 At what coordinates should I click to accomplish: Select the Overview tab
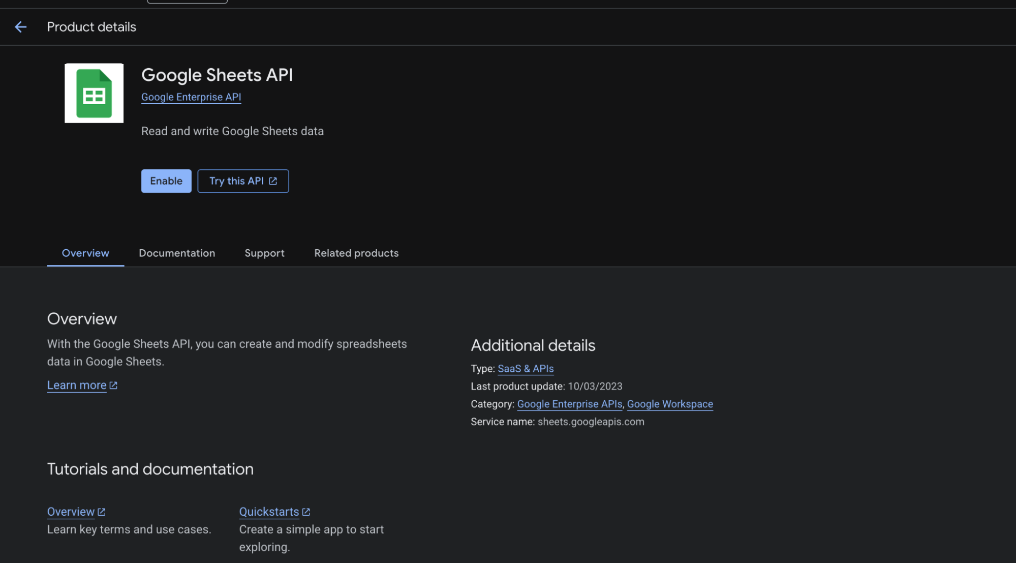85,253
